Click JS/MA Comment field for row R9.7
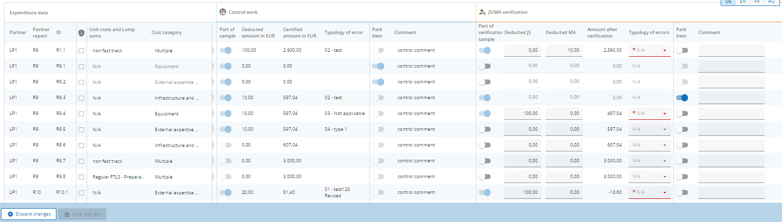This screenshot has height=222, width=782. (731, 161)
